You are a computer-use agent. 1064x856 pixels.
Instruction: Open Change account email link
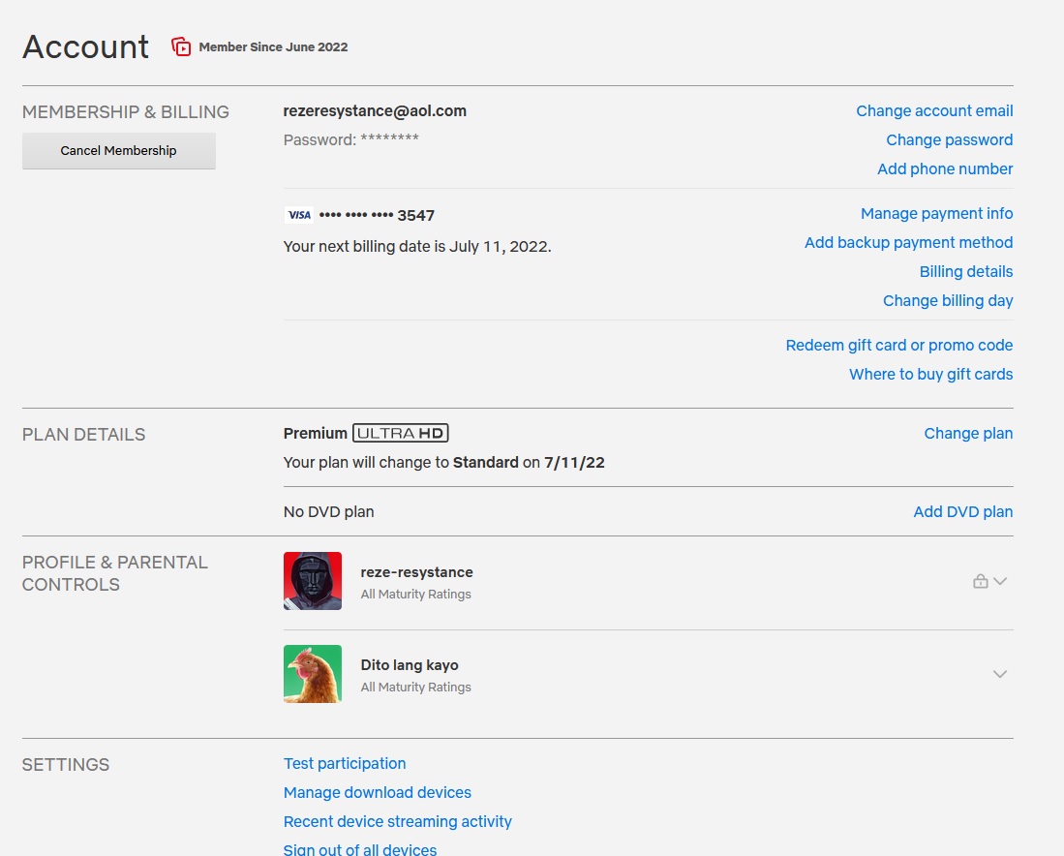(x=934, y=110)
